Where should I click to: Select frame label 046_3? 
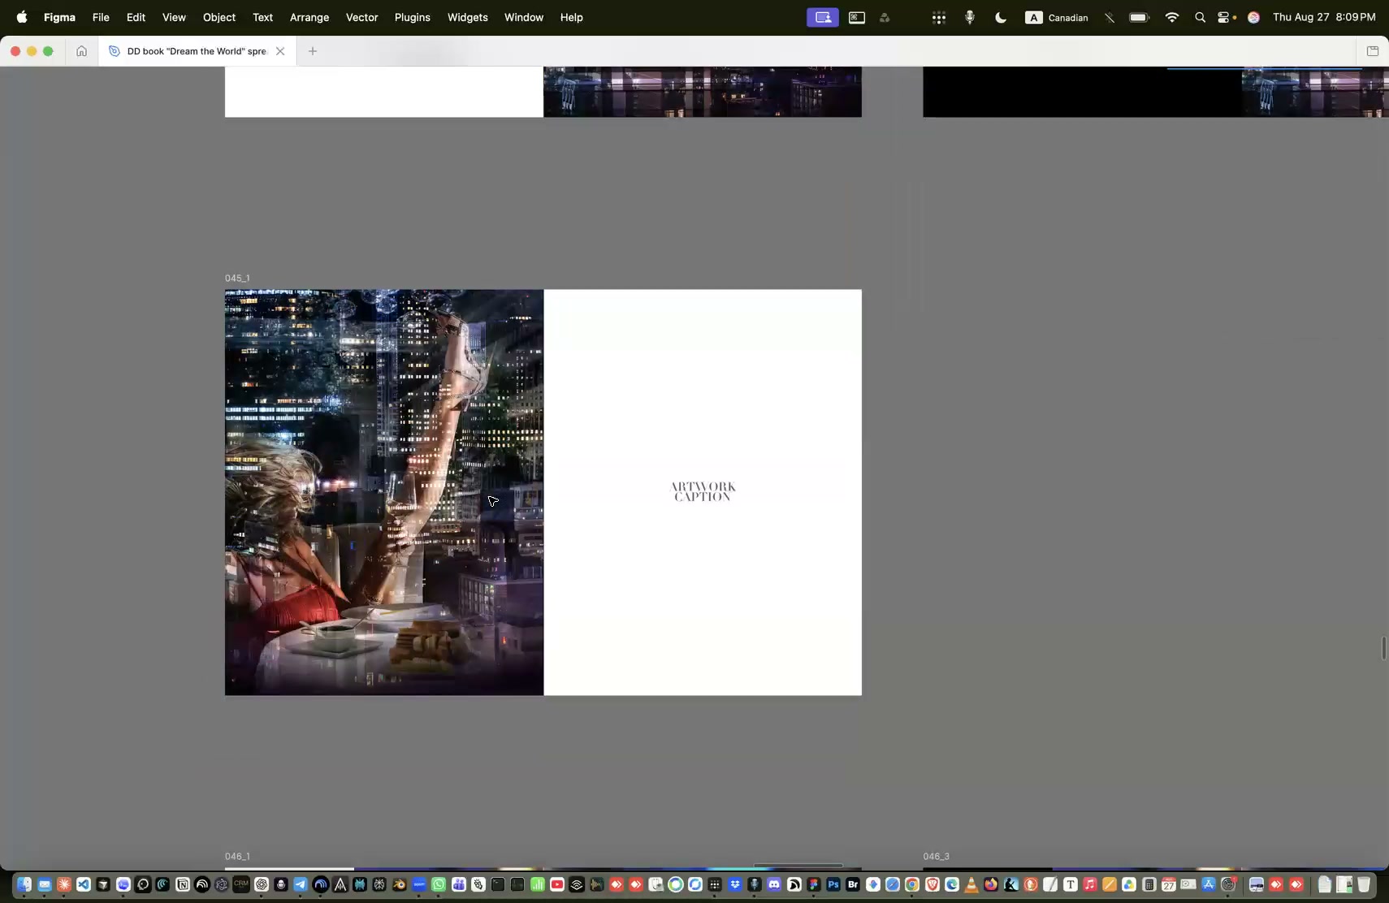pos(936,857)
